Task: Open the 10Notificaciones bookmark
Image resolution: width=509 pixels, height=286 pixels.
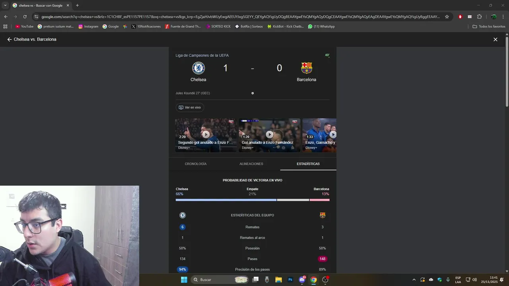Action: click(146, 27)
